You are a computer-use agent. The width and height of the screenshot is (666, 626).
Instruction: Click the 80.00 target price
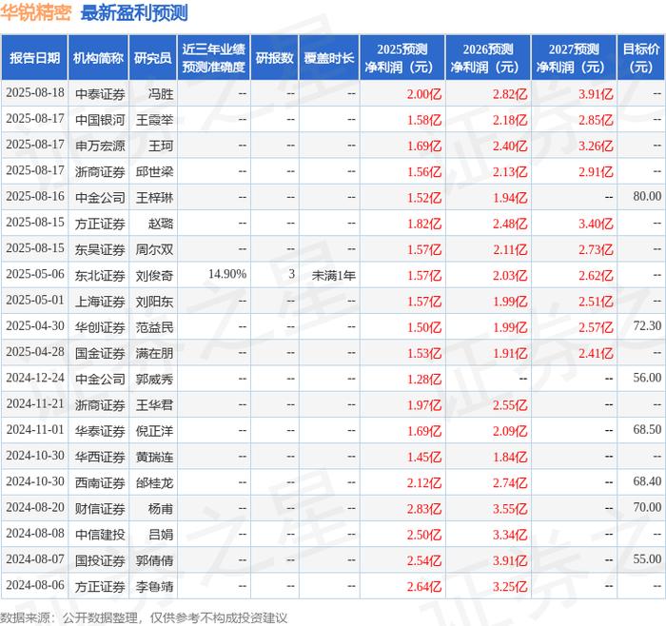click(647, 197)
